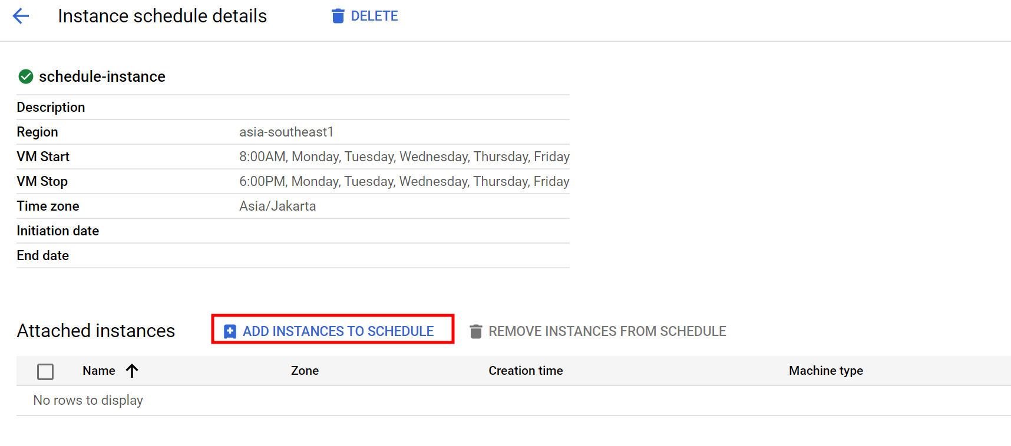Select the schedule-instance title text
This screenshot has width=1011, height=446.
point(102,76)
